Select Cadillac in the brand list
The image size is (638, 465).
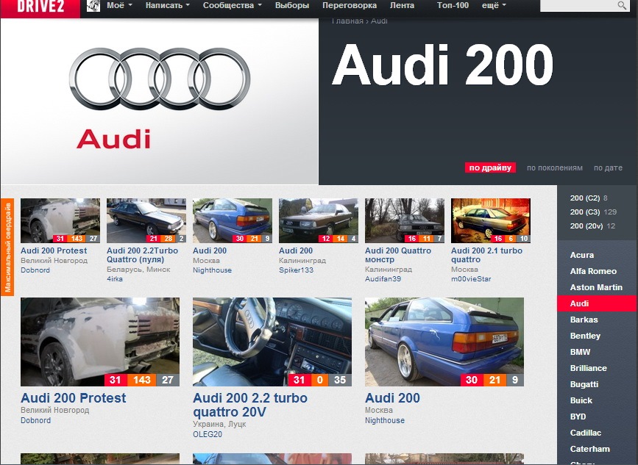pos(586,433)
